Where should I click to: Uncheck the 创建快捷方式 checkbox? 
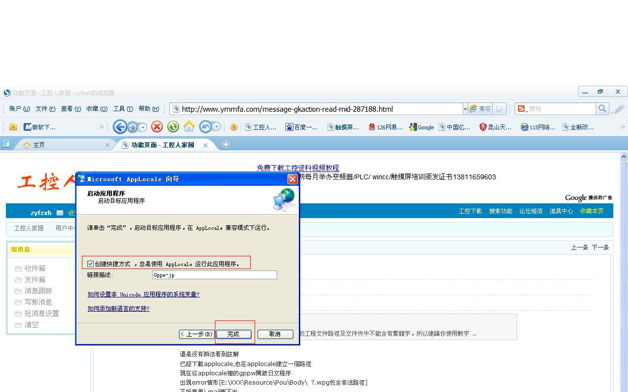(x=91, y=264)
